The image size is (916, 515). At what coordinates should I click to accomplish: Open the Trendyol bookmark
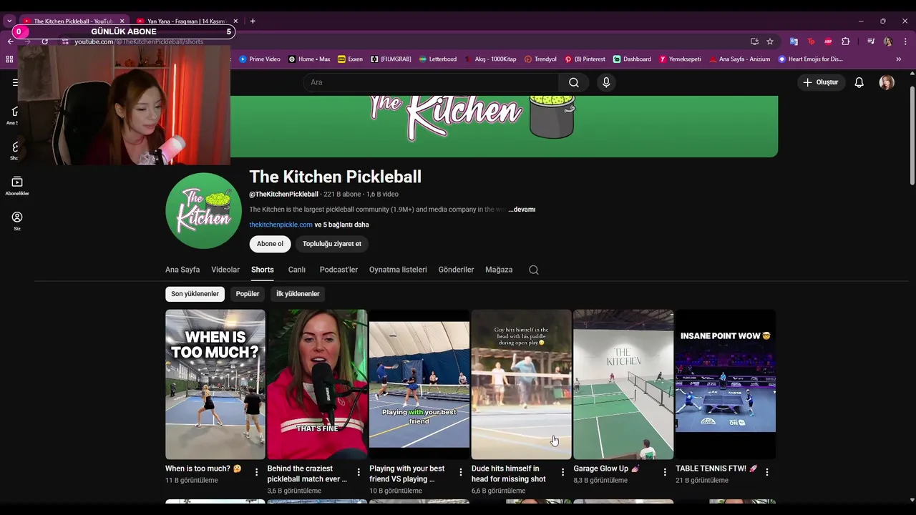coord(540,59)
